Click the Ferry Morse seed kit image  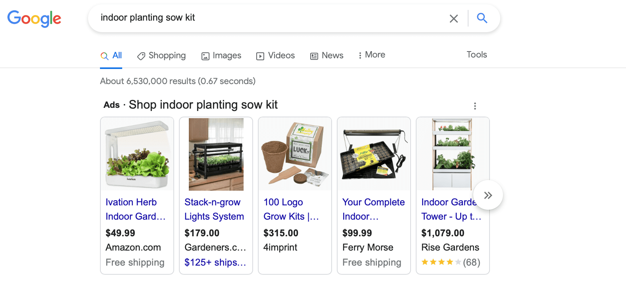[374, 154]
